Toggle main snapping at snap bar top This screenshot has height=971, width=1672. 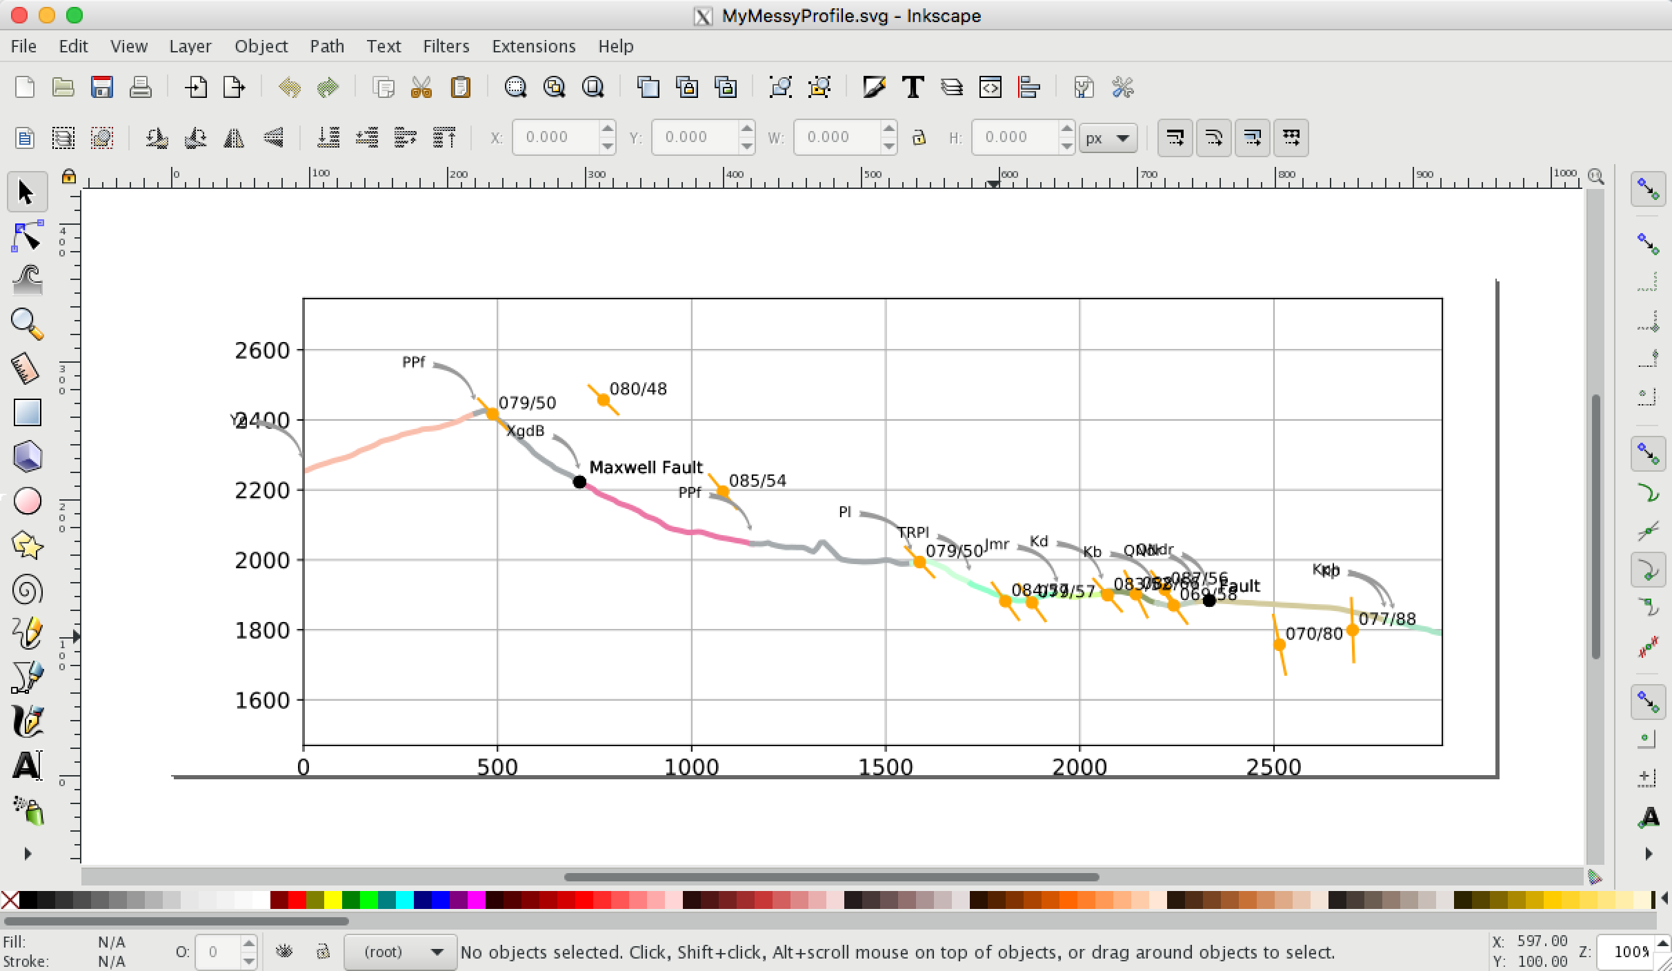pos(1649,190)
